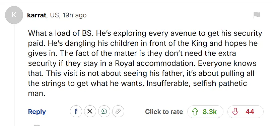Image resolution: width=277 pixels, height=126 pixels.
Task: Click Reply under karrat's comment
Action: (x=37, y=112)
